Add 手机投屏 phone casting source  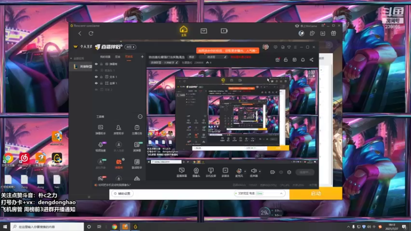211,172
